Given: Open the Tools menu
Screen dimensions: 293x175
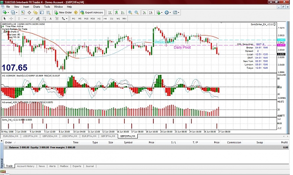Looking at the screenshot, I should [x=47, y=7].
